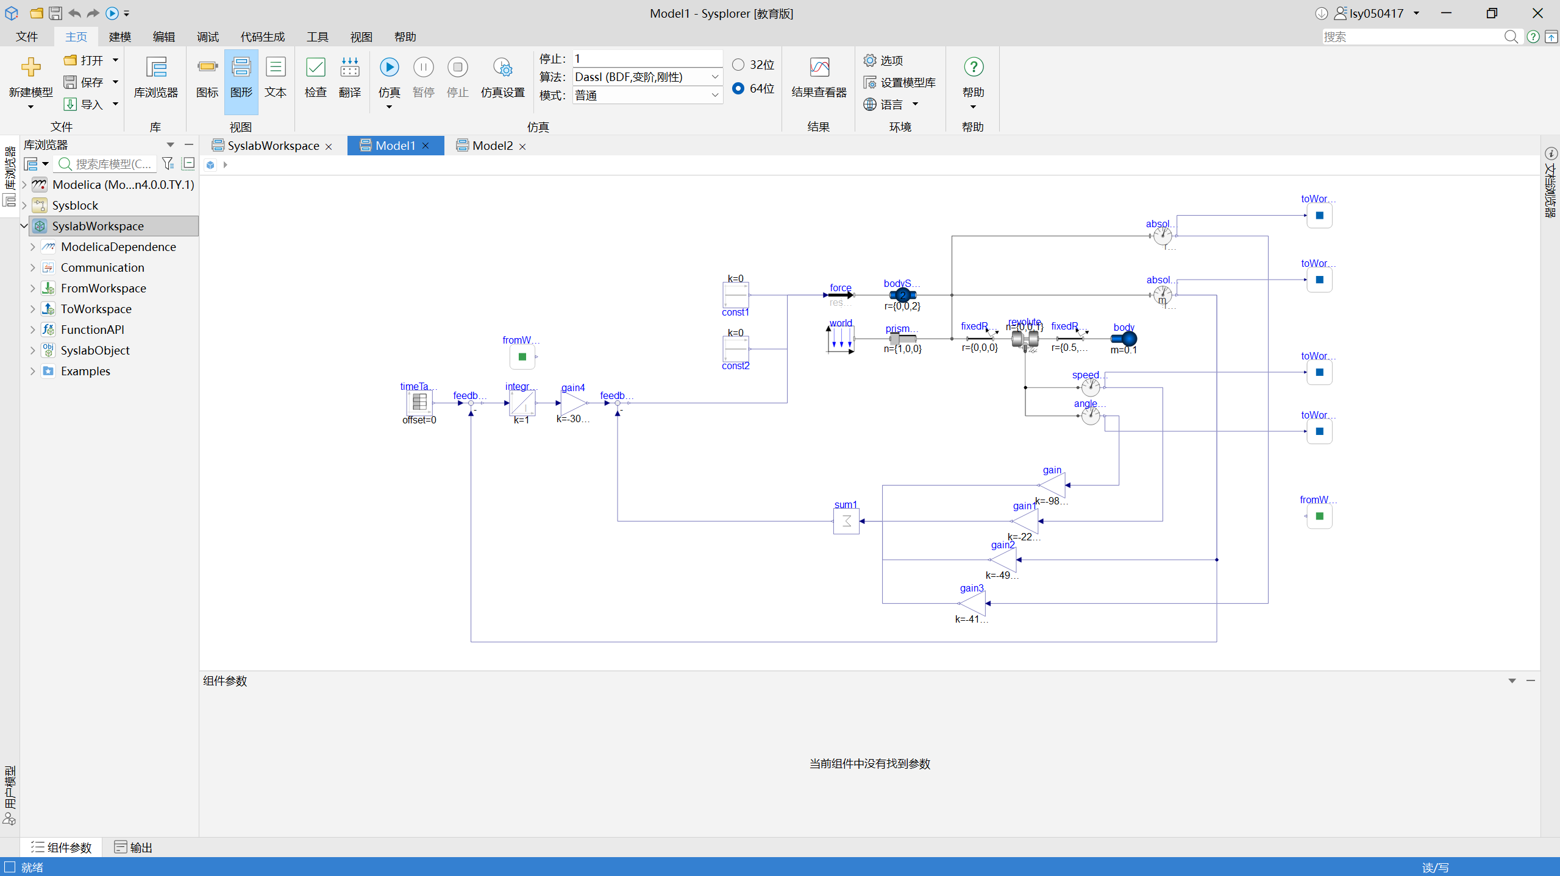Expand the ModelicaDependence tree node
This screenshot has height=876, width=1560.
33,247
